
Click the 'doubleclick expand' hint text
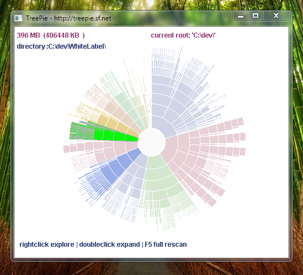[x=109, y=245]
